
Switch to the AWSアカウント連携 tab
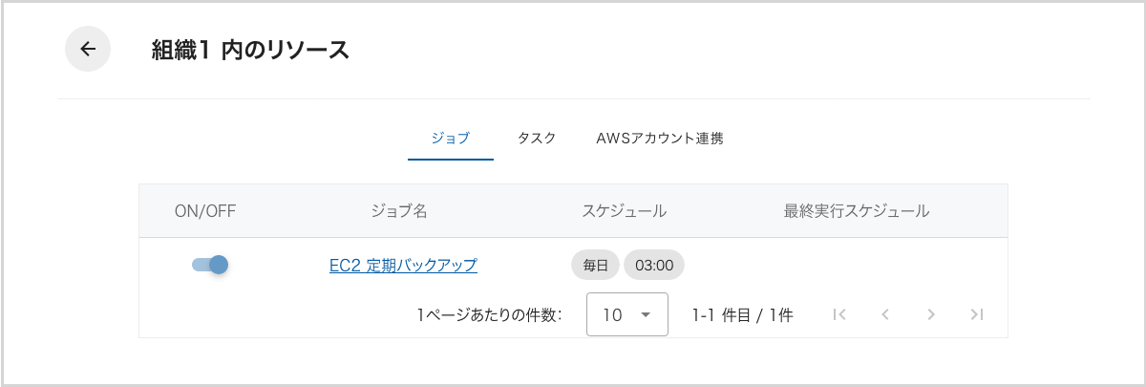pos(660,138)
